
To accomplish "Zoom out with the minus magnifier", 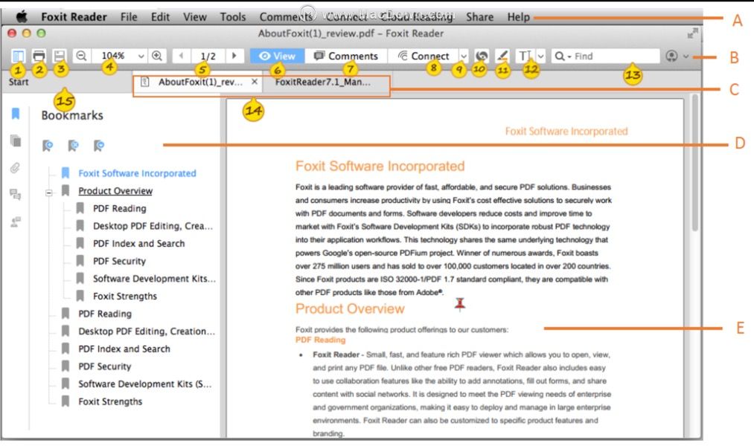I will click(81, 56).
